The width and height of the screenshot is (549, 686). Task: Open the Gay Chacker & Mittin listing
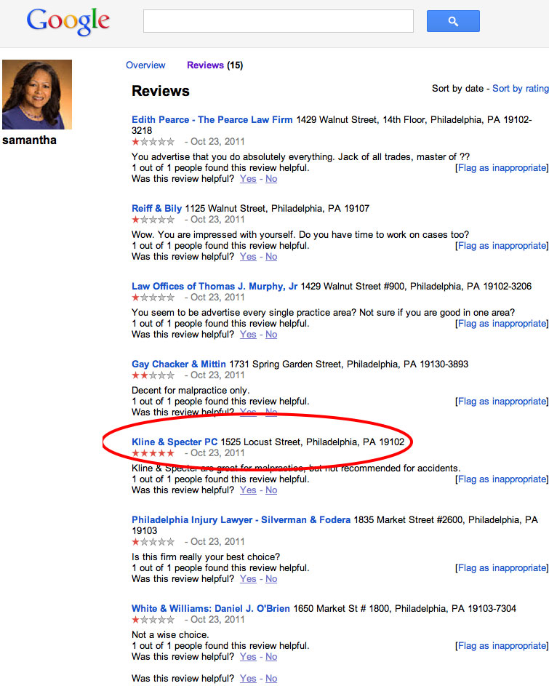point(178,364)
